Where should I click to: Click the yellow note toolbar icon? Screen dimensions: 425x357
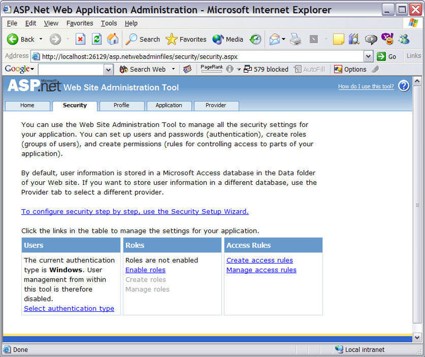338,39
